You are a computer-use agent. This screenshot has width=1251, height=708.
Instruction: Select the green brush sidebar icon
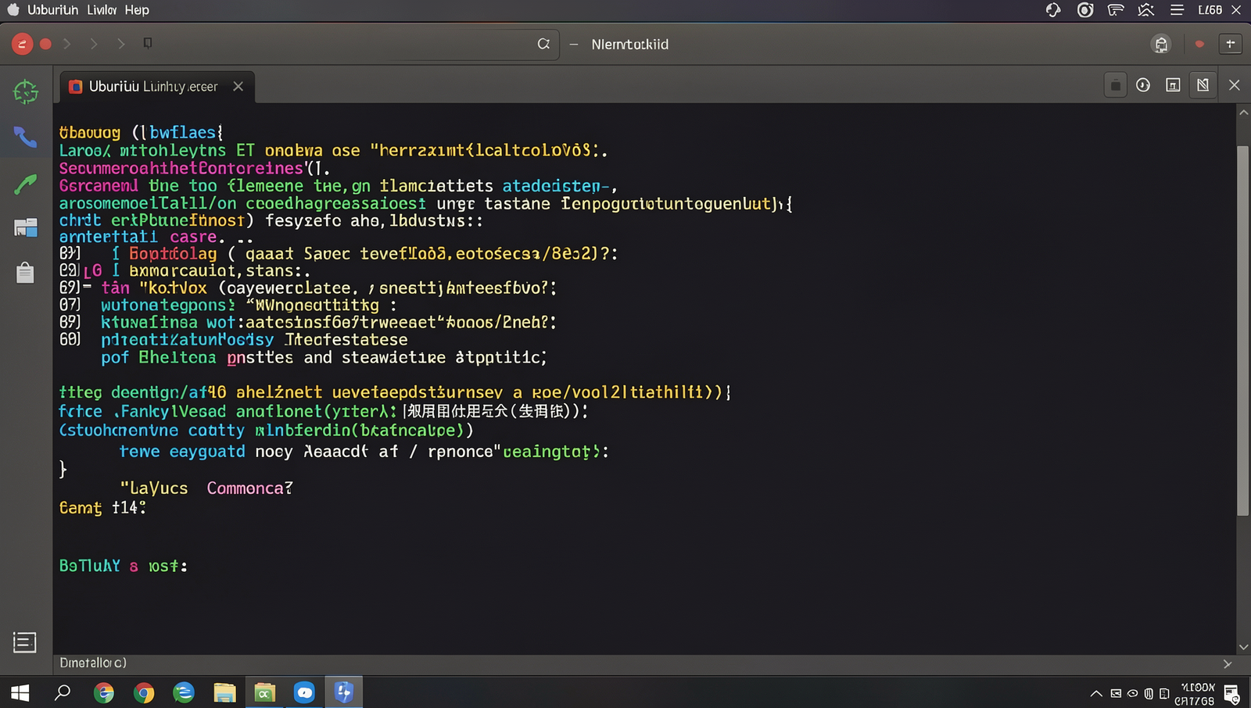25,184
